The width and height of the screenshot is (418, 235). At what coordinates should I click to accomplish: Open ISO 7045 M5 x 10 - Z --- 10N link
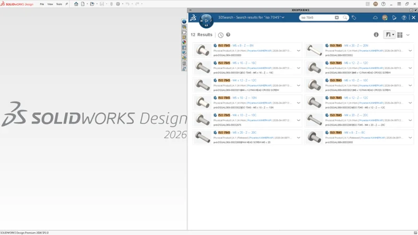(x=237, y=98)
